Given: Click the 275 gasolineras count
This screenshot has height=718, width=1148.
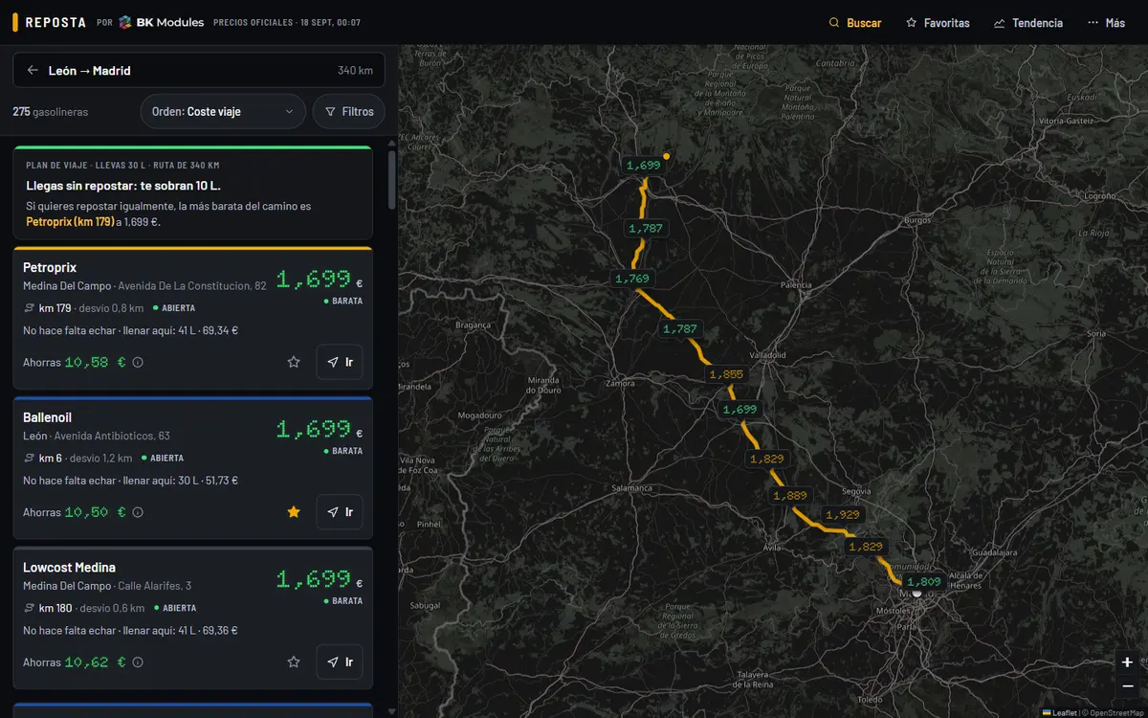Looking at the screenshot, I should [51, 112].
